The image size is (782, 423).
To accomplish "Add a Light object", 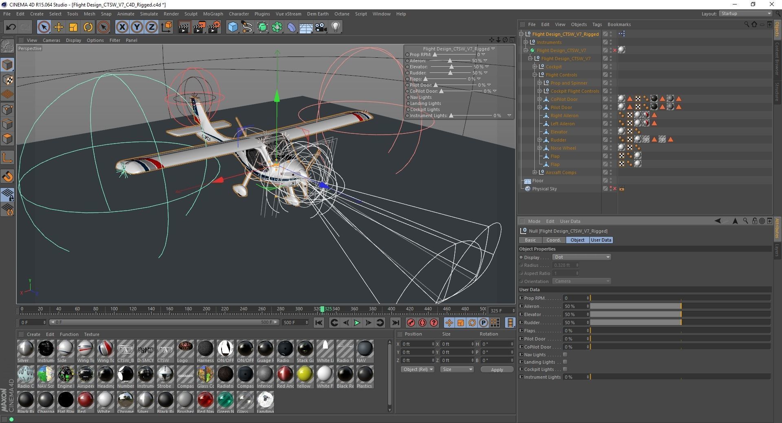I will (x=336, y=27).
